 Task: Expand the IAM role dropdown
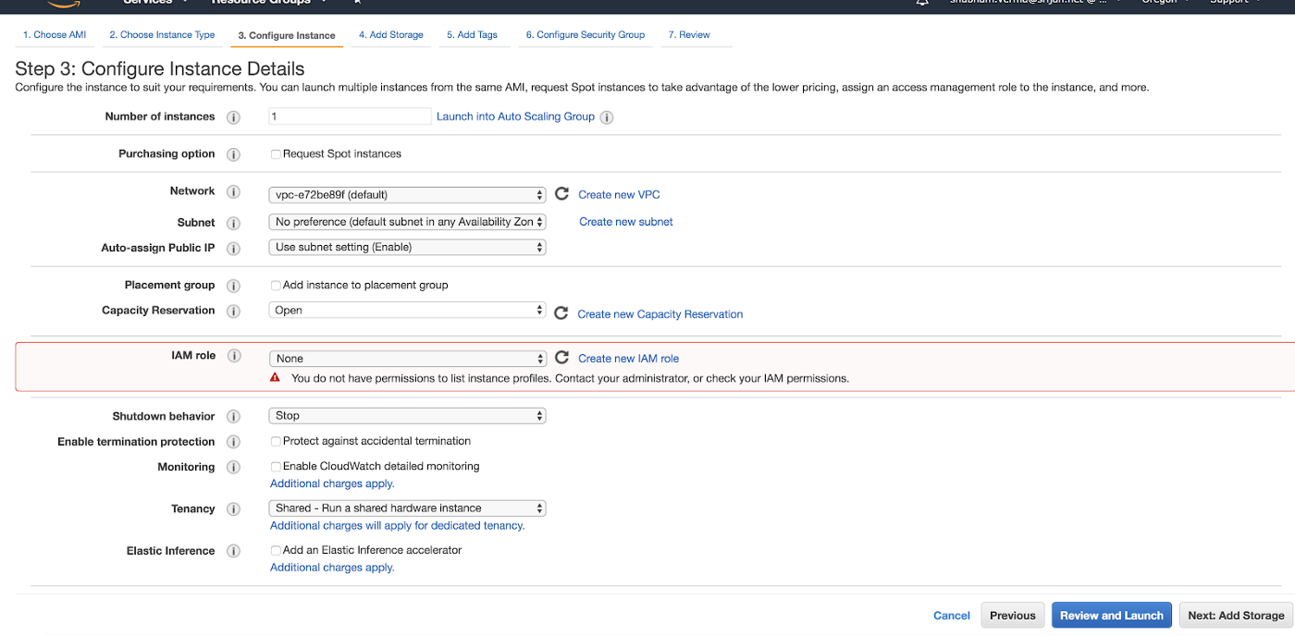click(x=407, y=359)
